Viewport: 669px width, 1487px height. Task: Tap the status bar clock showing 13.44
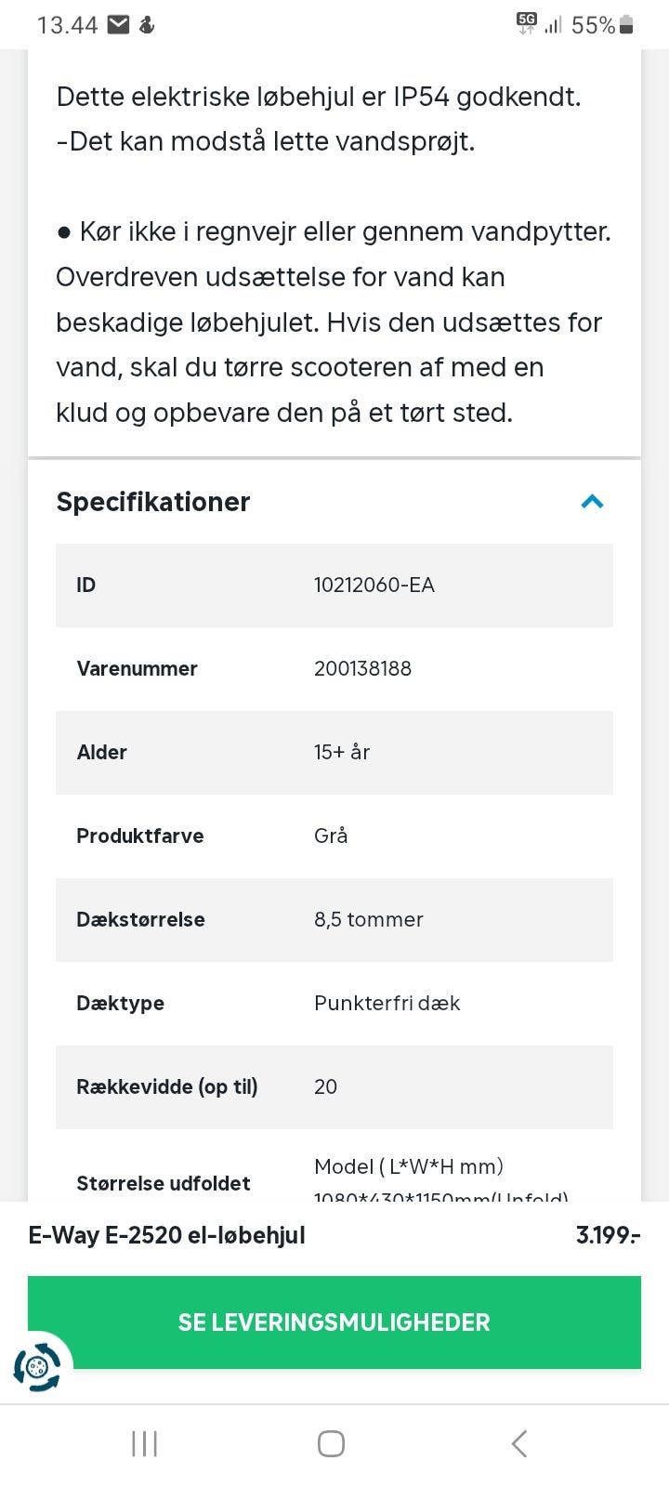(67, 25)
